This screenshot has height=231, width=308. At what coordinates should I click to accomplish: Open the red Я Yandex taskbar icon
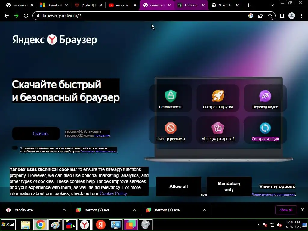[100, 225]
